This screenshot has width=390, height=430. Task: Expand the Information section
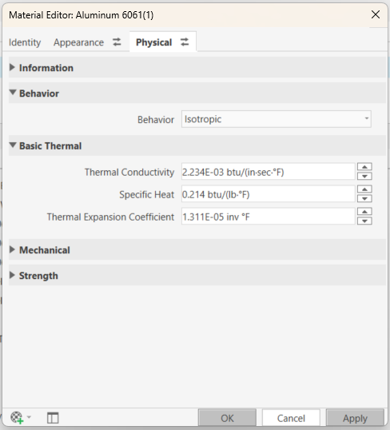pos(197,67)
